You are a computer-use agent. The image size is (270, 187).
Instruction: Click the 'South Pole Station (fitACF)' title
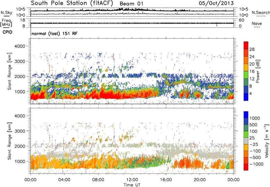(x=72, y=3)
